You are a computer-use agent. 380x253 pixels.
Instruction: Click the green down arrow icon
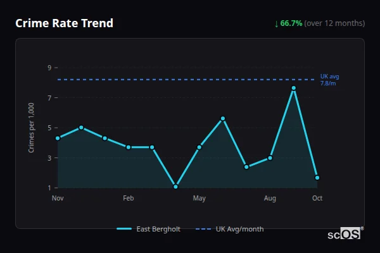[x=276, y=24]
